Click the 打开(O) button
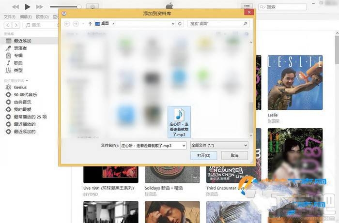 [x=204, y=155]
